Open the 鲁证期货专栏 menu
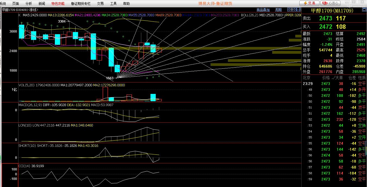 tap(81, 4)
